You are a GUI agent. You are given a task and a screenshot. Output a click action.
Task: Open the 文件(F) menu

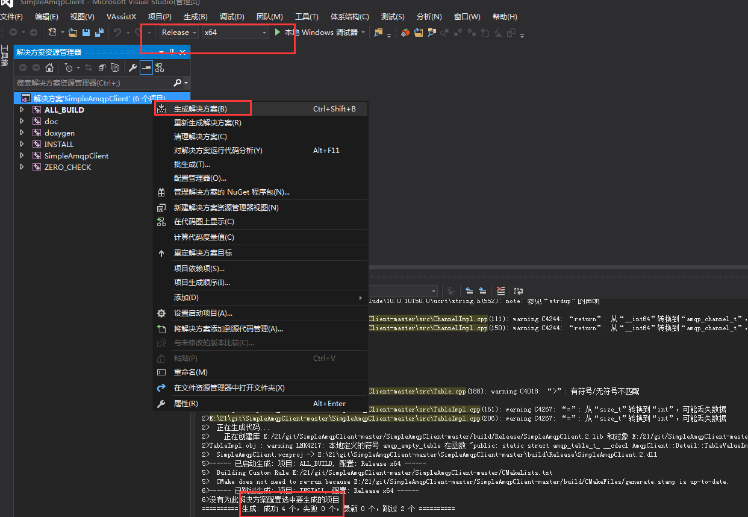(11, 16)
